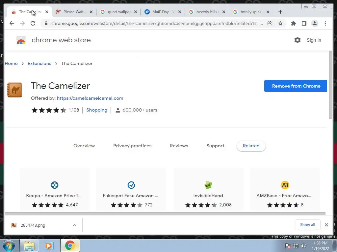Switch to the totally spies tab
The image size is (337, 252).
251,12
